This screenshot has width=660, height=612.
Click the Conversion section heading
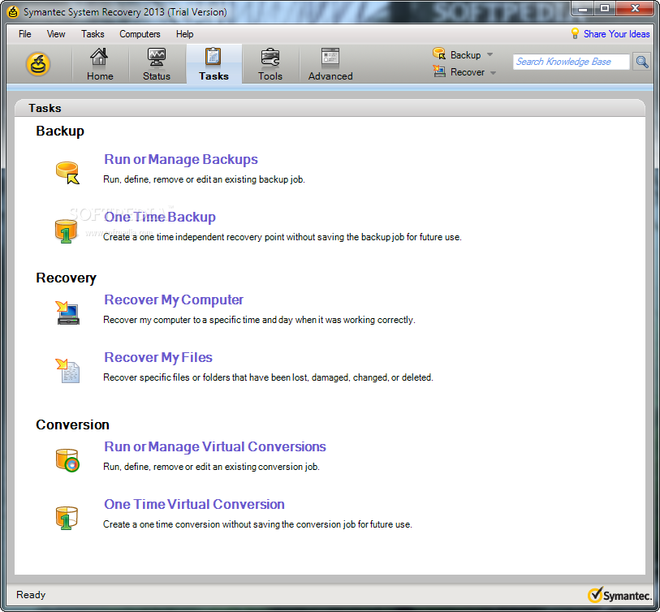[72, 425]
